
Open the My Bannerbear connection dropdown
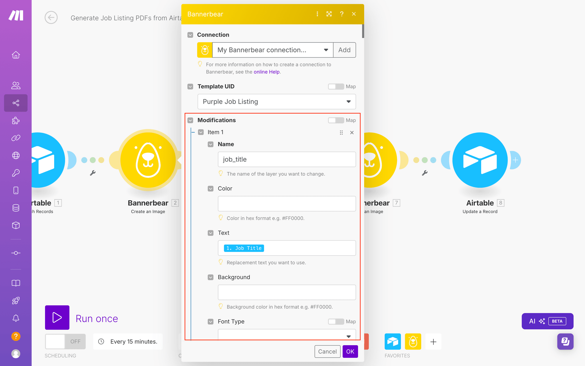pyautogui.click(x=272, y=50)
